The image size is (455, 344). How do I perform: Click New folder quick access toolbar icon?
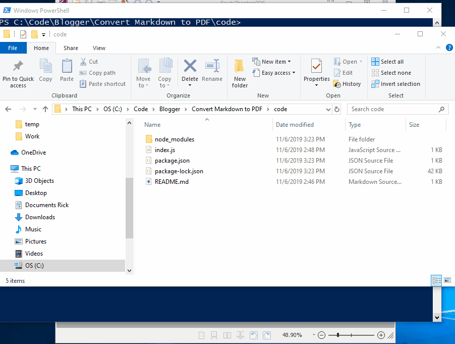[34, 34]
